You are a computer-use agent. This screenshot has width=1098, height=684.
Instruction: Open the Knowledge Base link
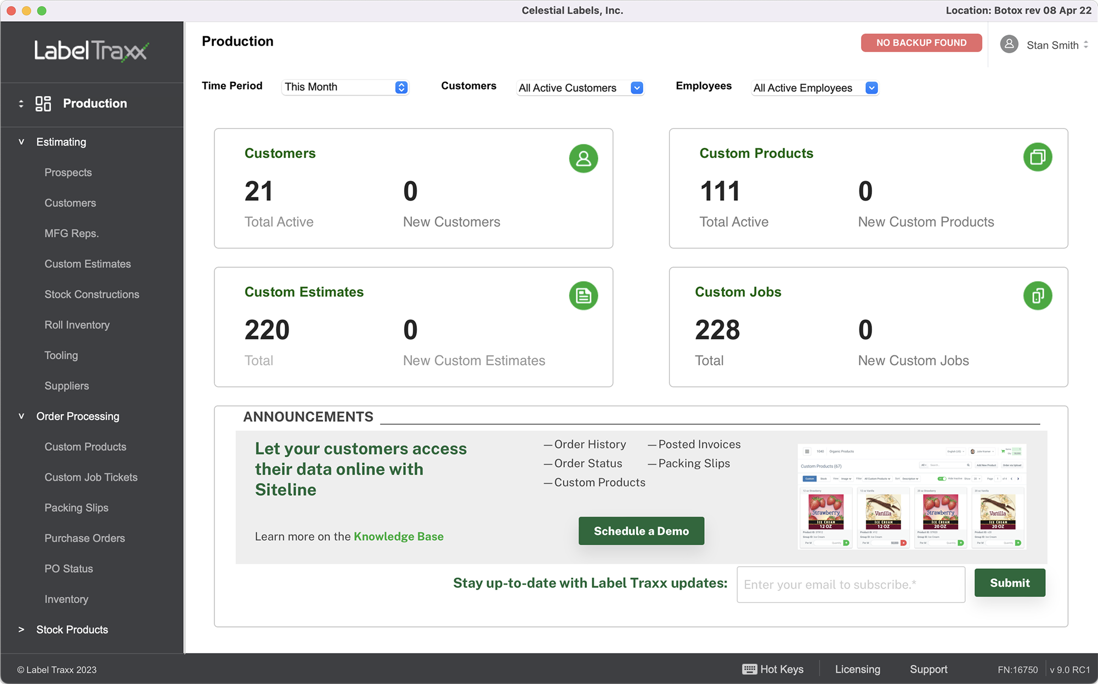click(x=399, y=536)
